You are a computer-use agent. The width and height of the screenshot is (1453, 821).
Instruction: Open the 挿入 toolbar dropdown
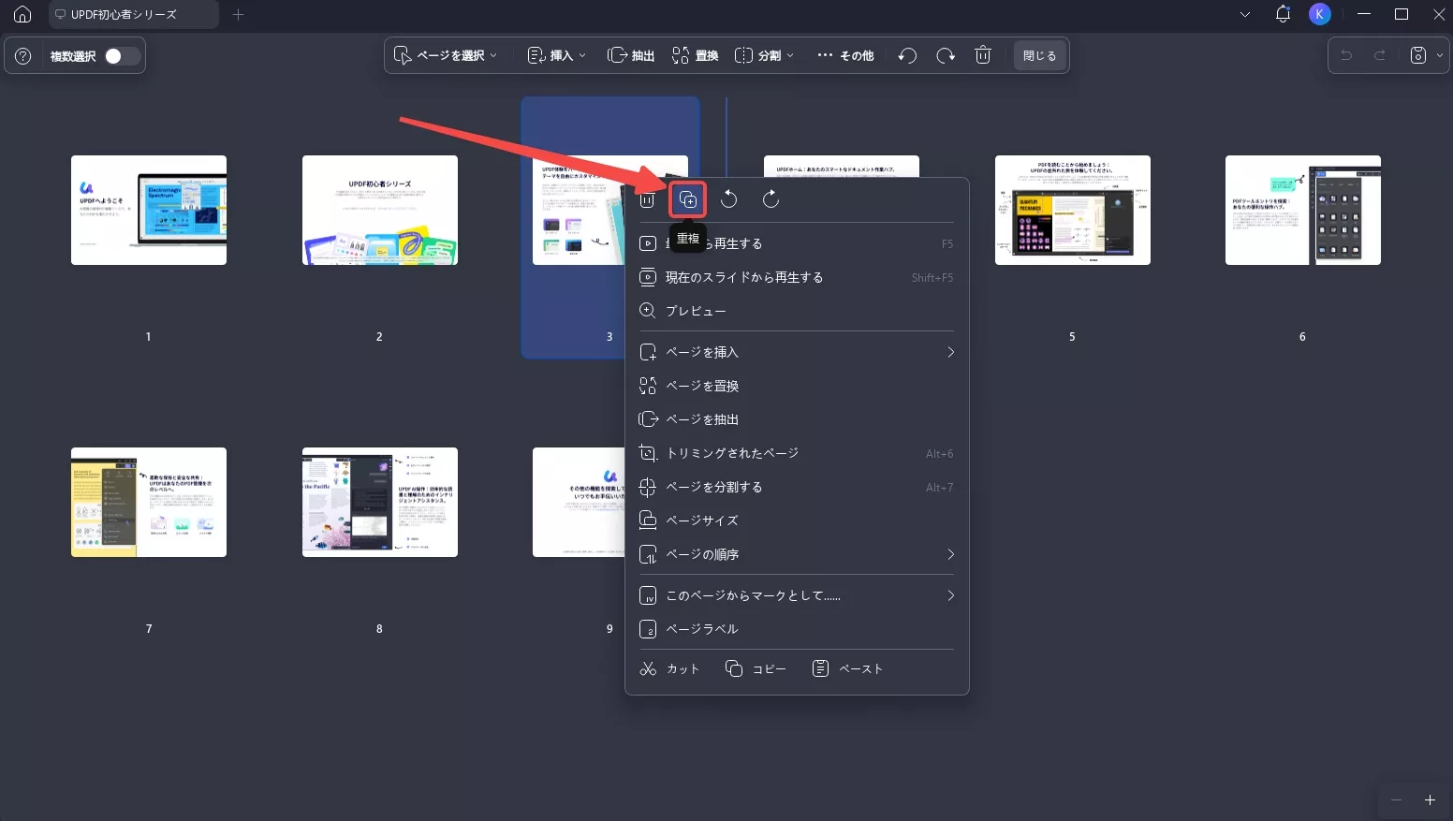557,56
